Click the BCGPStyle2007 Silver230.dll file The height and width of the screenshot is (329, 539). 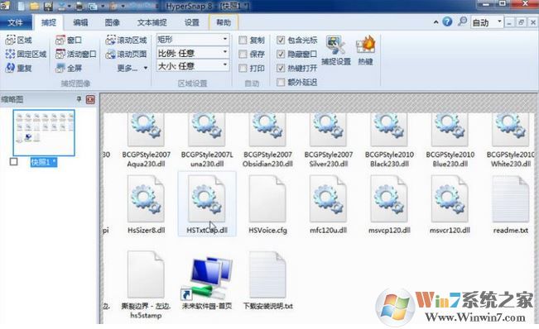point(328,141)
